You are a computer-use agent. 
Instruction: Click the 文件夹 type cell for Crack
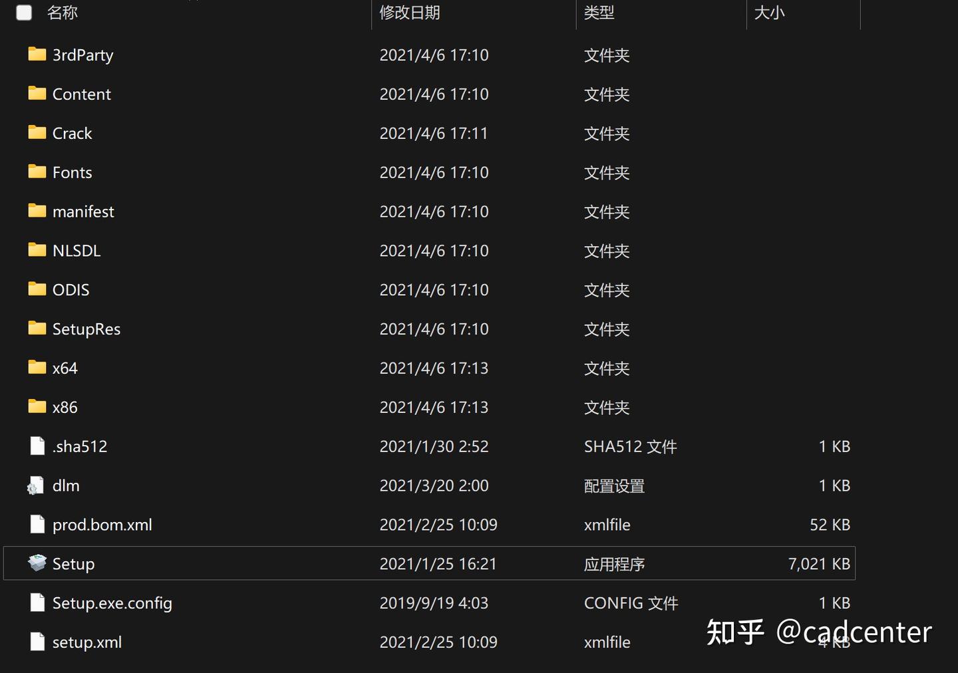(607, 134)
